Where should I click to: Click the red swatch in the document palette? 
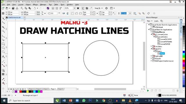point(21,92)
